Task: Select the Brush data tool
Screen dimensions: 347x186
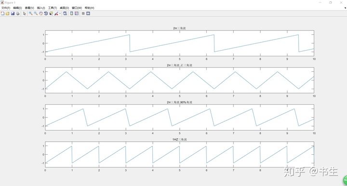Action: [56, 13]
